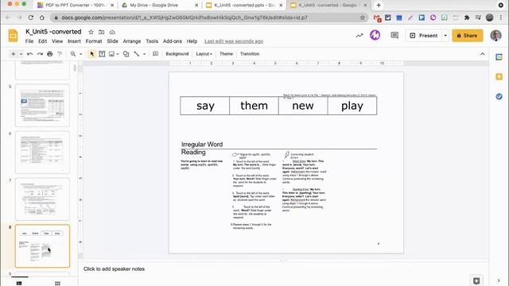The width and height of the screenshot is (509, 286).
Task: Open new slide layout dropdown arrow
Action: click(21, 54)
